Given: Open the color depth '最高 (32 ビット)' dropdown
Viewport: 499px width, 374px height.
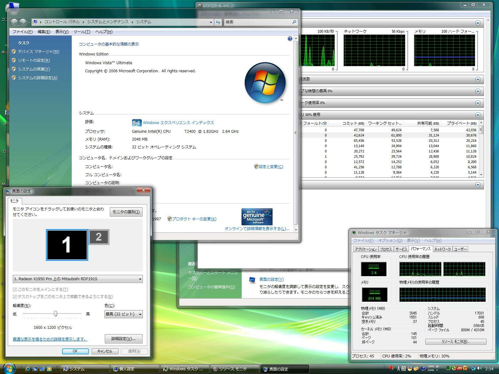Looking at the screenshot, I should [124, 314].
